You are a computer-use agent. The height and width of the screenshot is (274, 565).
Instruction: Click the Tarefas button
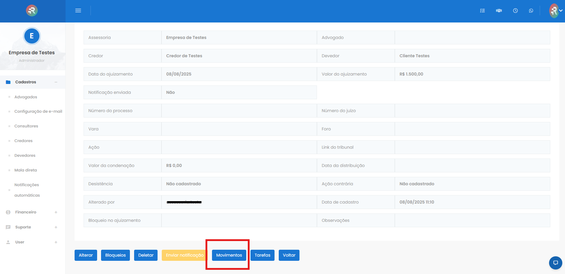pyautogui.click(x=262, y=255)
